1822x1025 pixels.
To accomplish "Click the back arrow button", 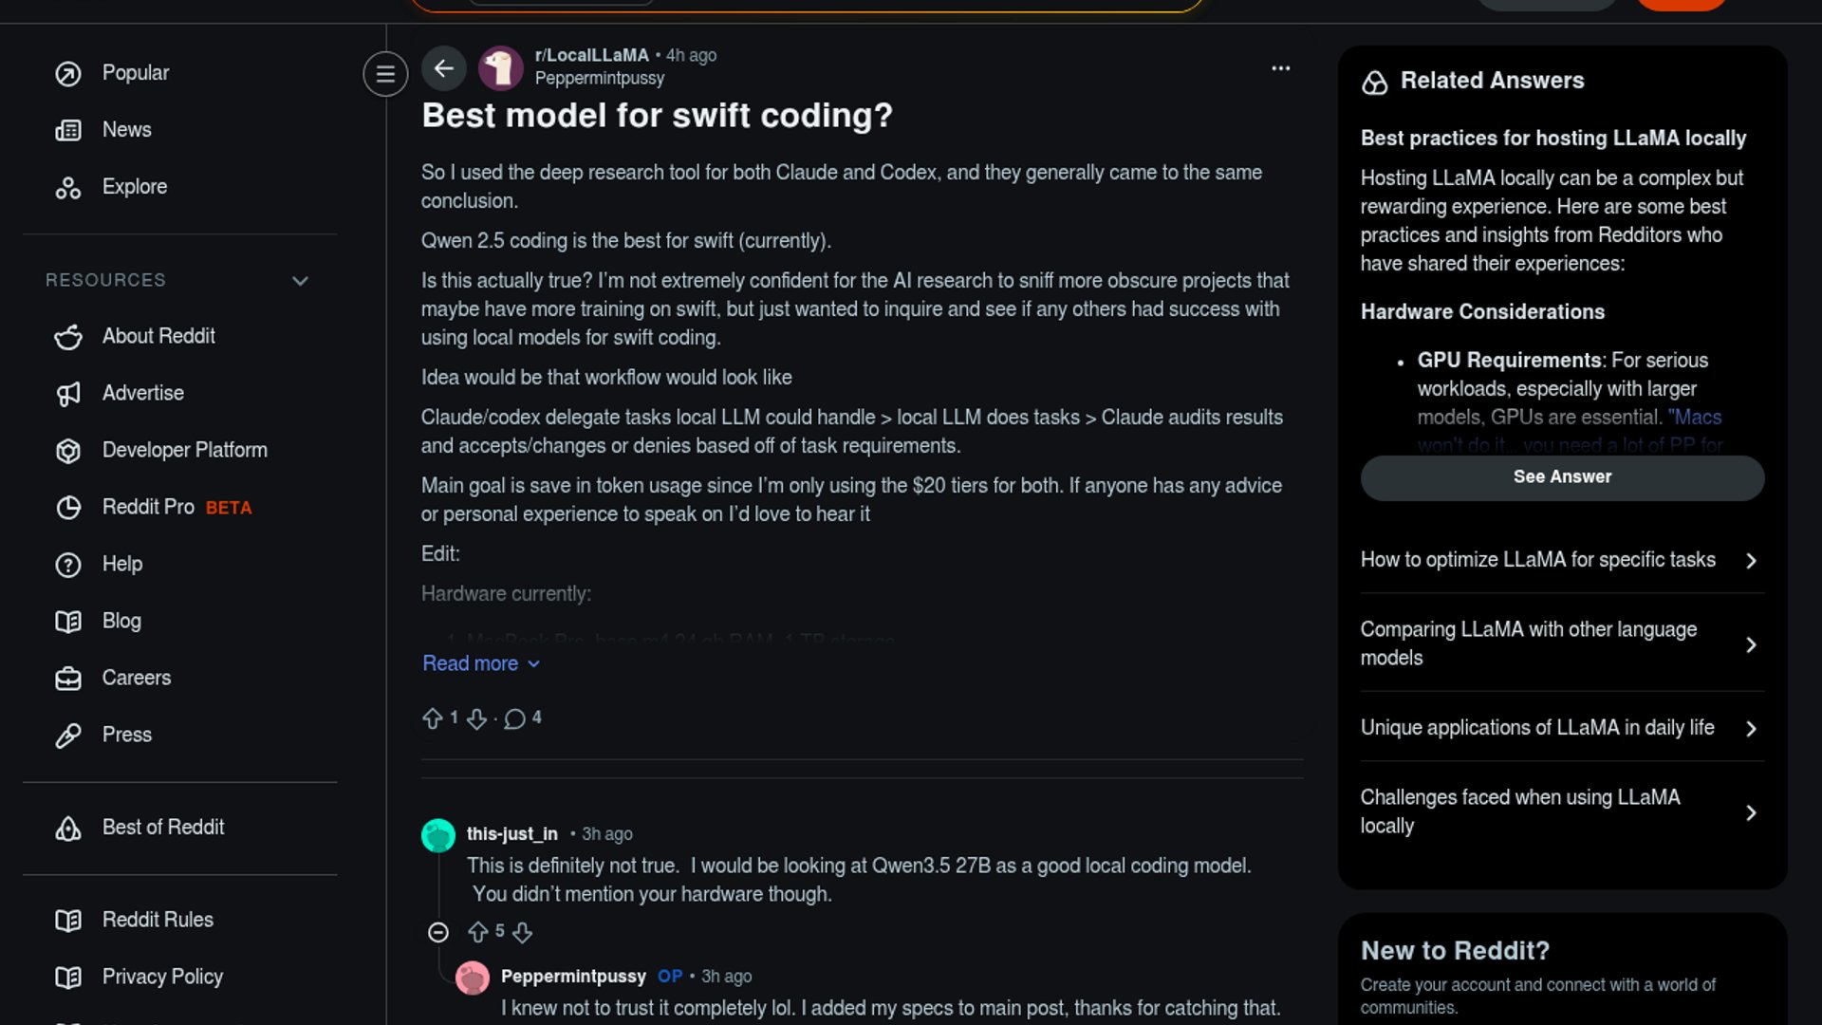I will pos(443,68).
